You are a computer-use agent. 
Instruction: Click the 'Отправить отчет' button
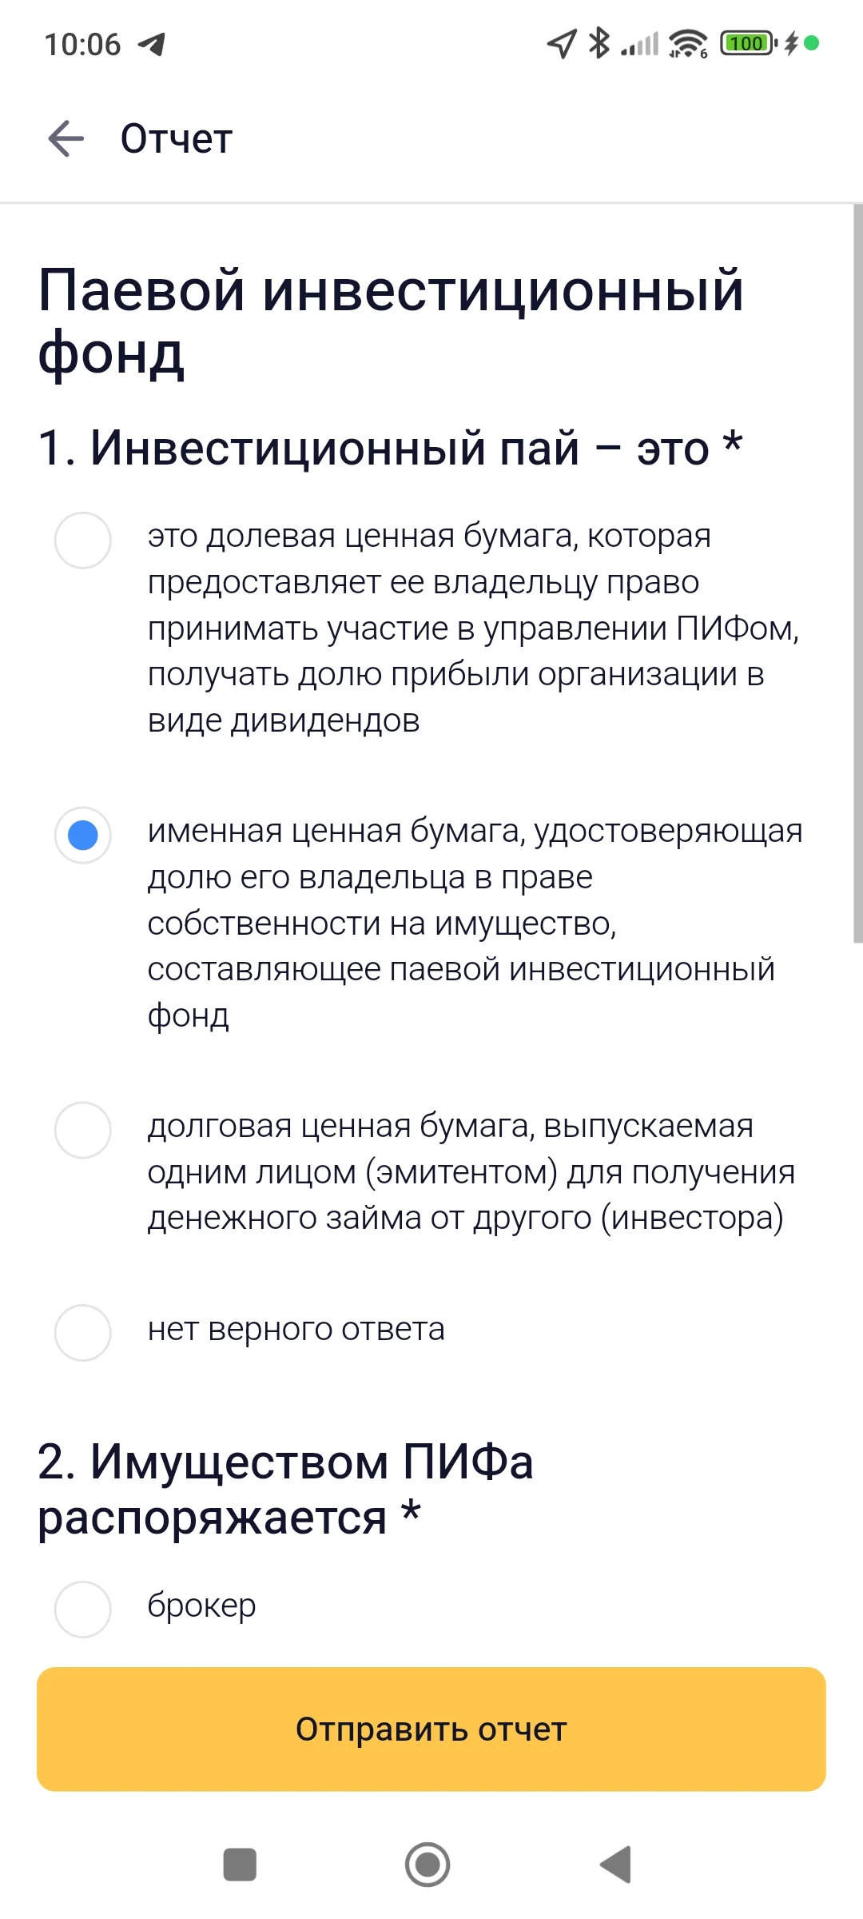[431, 1729]
